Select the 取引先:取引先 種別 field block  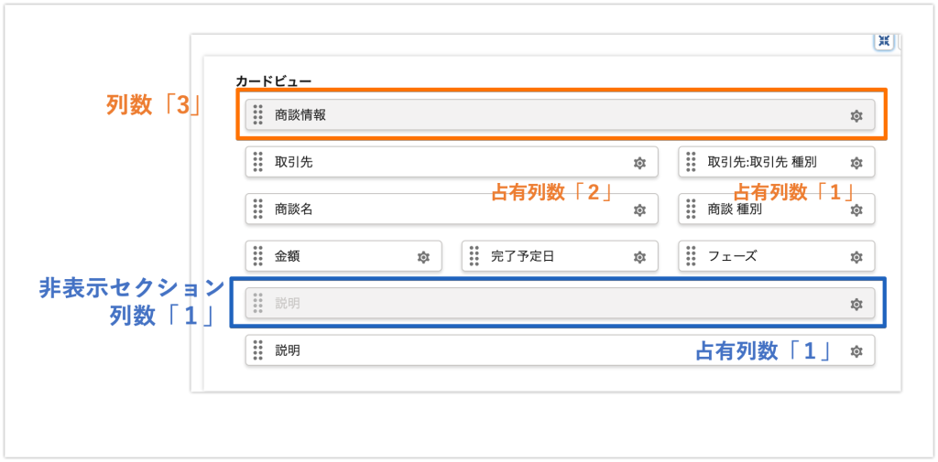tap(777, 162)
